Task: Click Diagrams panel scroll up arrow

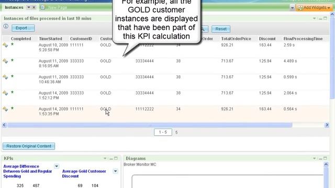Action: [326, 164]
